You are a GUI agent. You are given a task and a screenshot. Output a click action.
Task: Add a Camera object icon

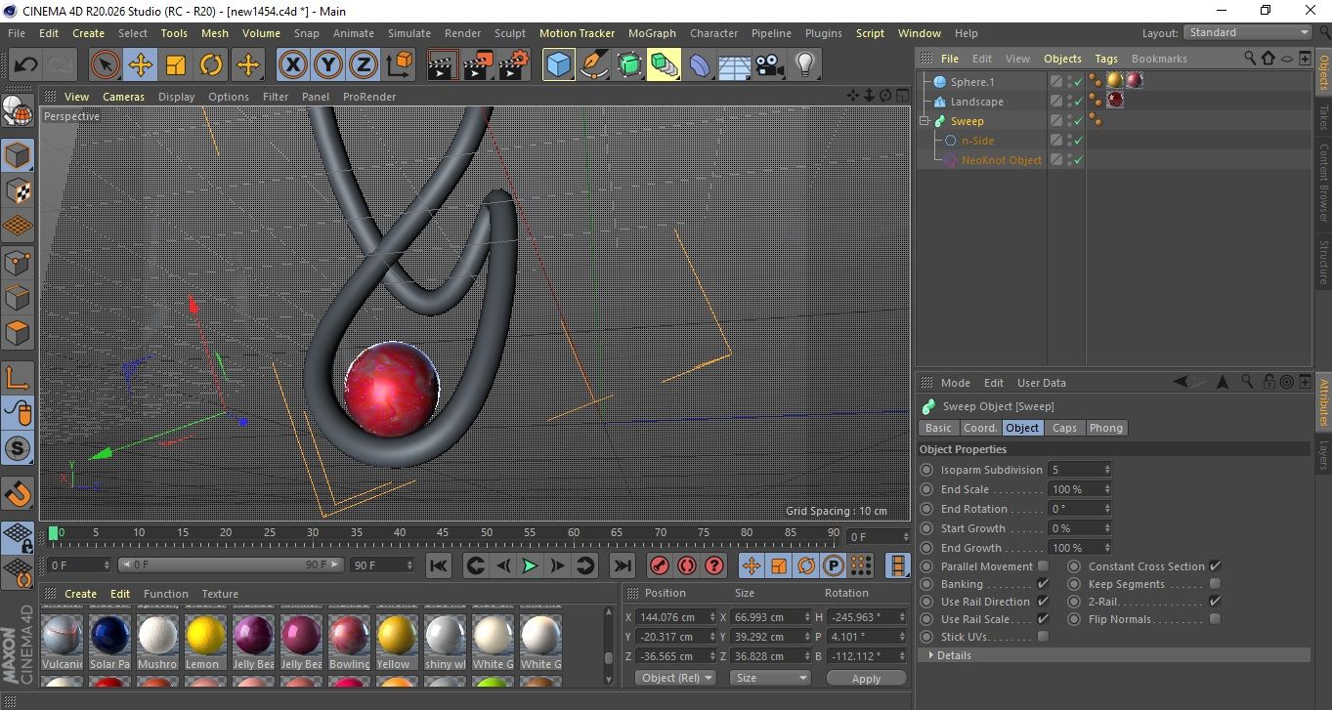pyautogui.click(x=769, y=65)
